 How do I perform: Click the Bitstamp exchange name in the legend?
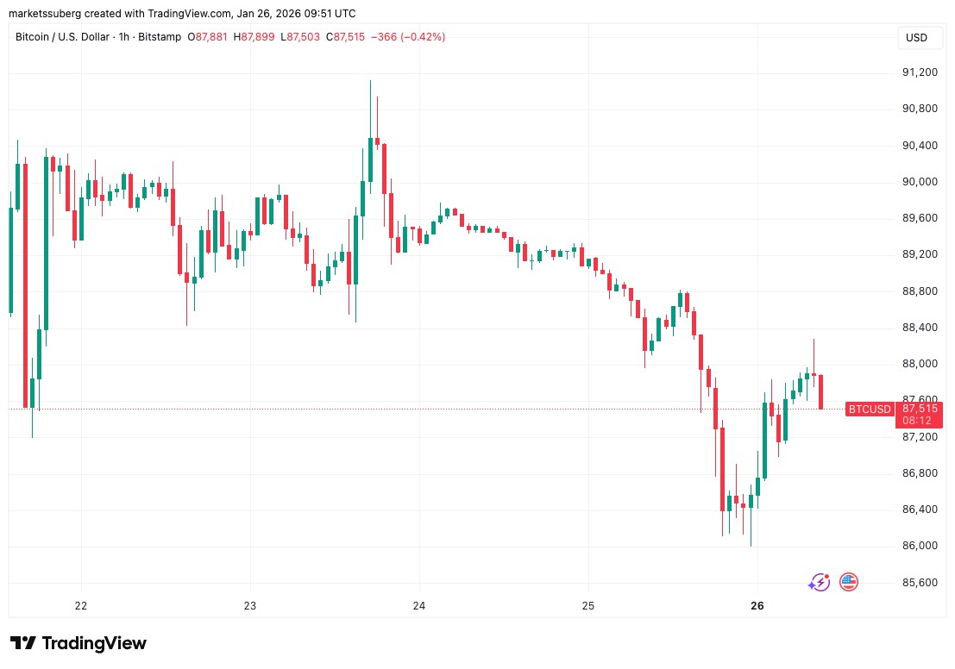(198, 37)
